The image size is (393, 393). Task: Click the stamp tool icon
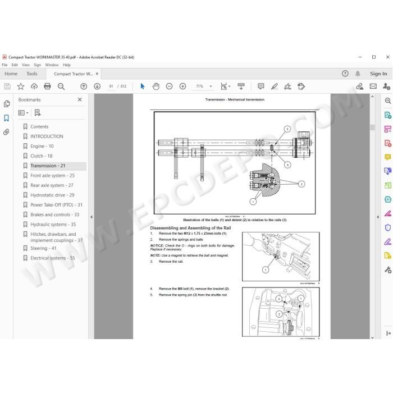[301, 86]
